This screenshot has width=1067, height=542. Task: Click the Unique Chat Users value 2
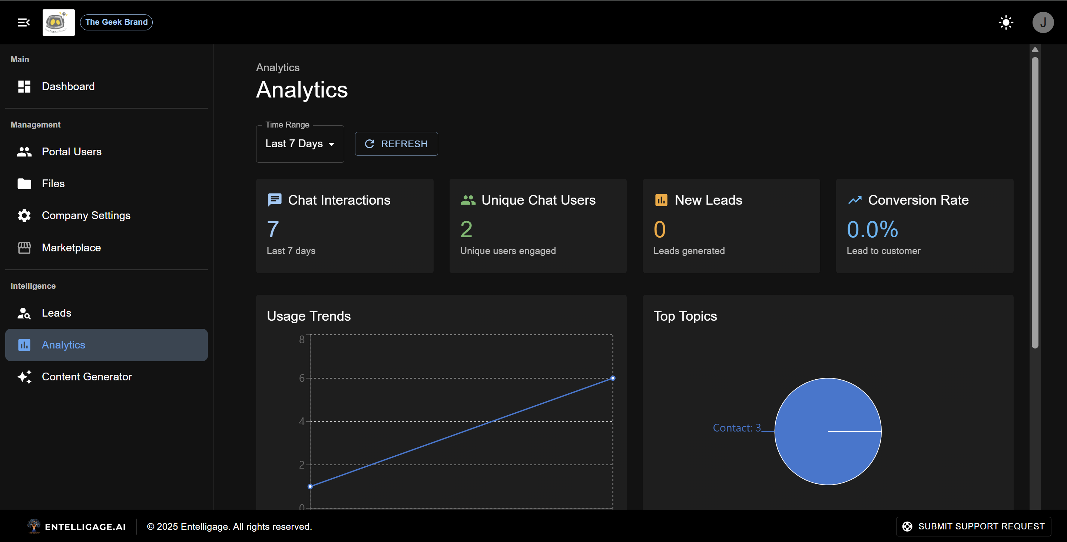[466, 229]
